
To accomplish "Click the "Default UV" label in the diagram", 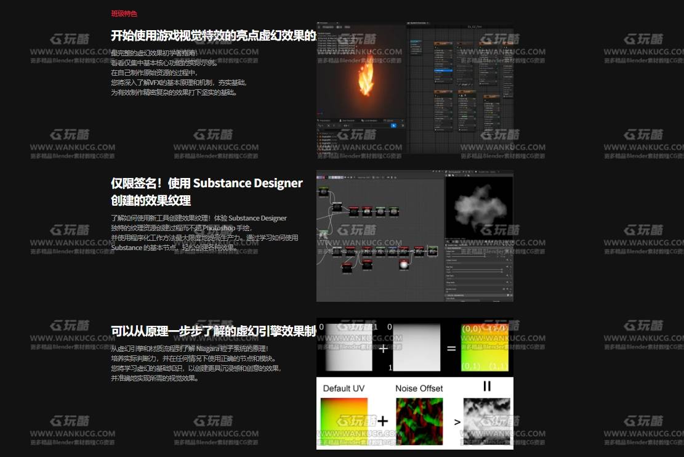I will point(344,389).
